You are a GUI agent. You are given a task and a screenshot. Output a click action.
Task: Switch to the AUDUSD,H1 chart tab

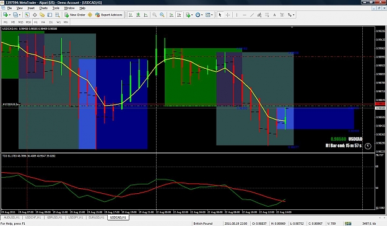[12, 217]
